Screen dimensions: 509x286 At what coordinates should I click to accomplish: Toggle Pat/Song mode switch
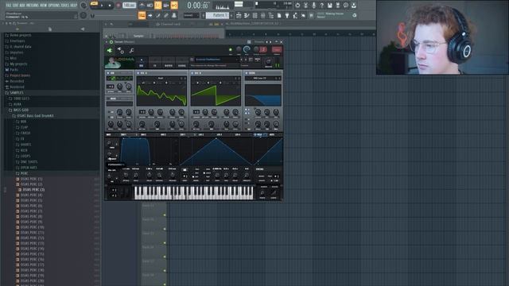(94, 4)
